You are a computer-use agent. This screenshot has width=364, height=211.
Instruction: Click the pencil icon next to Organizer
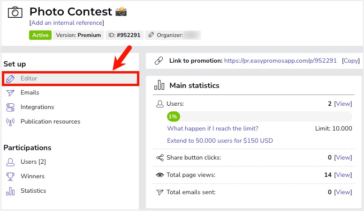(151, 35)
